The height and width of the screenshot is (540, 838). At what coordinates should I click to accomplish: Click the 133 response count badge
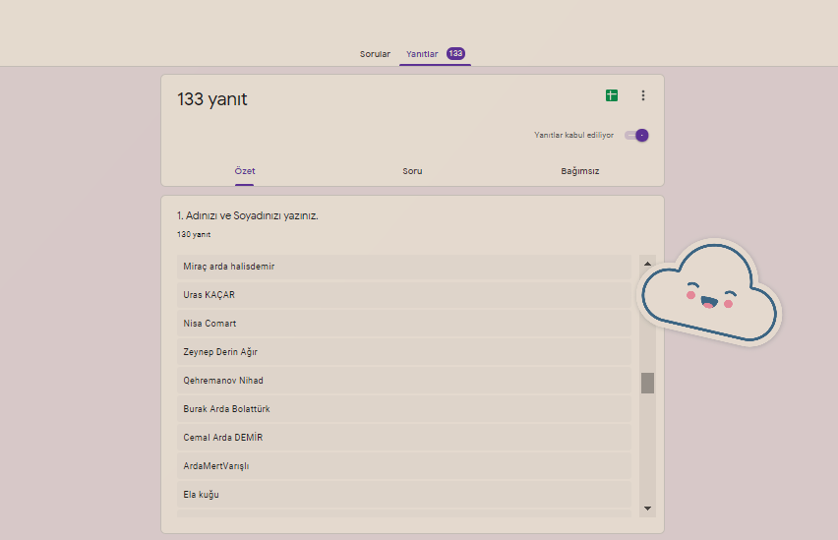point(455,54)
